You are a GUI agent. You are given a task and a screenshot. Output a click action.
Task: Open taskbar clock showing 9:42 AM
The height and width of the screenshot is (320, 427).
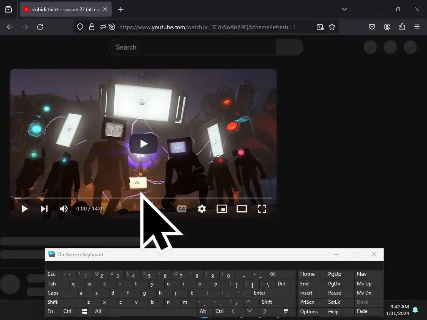point(397,310)
